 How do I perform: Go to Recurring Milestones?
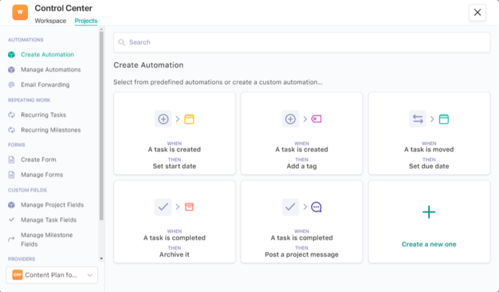[x=51, y=130]
